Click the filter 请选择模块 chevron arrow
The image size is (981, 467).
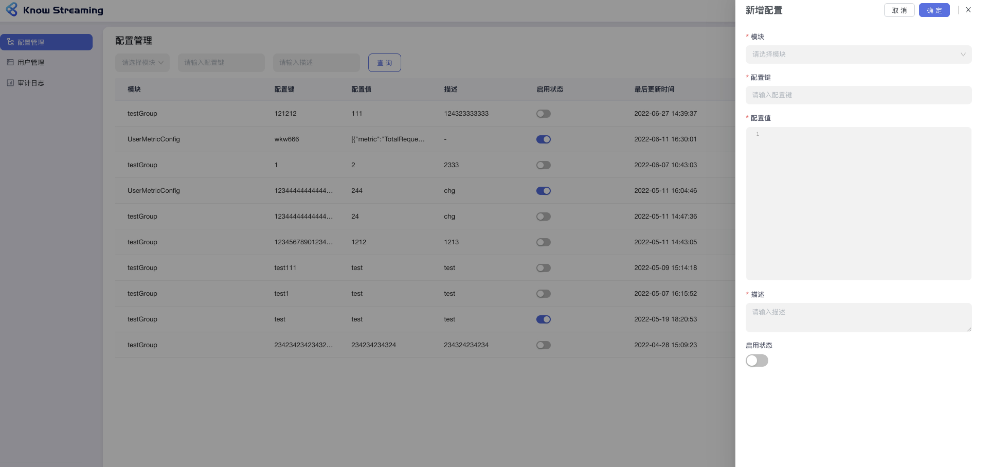[161, 63]
